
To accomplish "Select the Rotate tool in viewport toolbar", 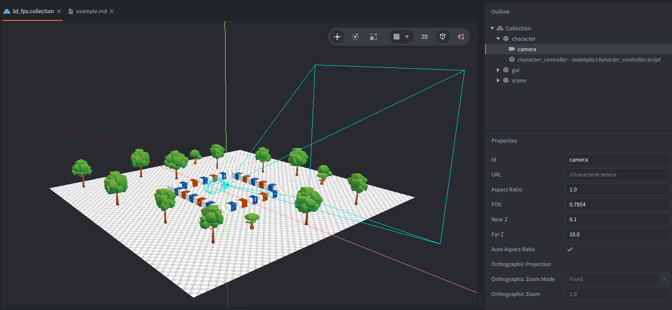I will (355, 37).
